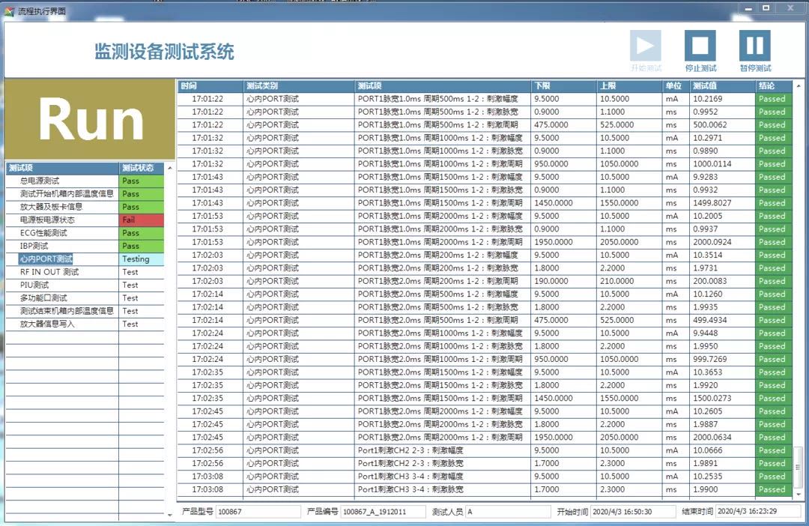Click the application icon in title bar
809x526 pixels.
coord(9,10)
